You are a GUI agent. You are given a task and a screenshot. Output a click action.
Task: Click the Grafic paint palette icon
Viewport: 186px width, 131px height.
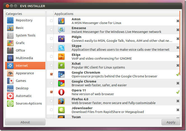point(10,43)
